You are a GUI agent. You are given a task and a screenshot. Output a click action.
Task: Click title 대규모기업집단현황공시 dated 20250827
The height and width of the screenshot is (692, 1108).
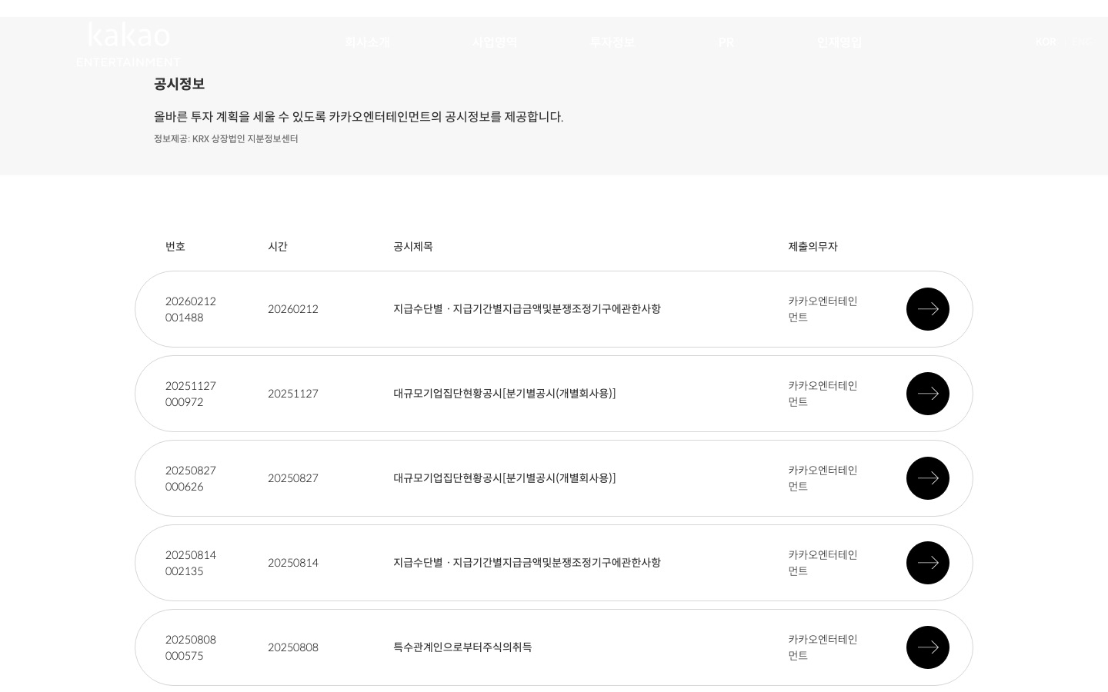click(x=505, y=478)
